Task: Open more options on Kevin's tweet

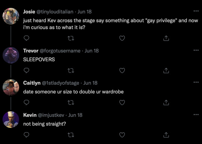Action: (196, 114)
